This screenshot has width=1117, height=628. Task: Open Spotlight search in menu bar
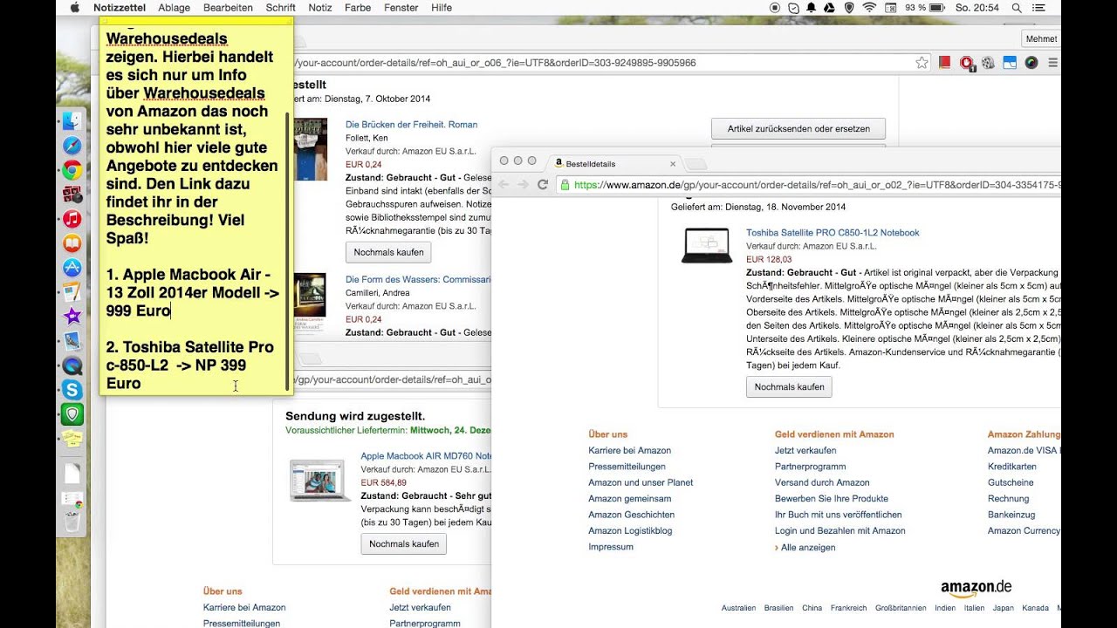1017,8
